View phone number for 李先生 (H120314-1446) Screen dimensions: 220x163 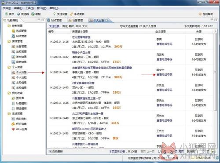(x=165, y=105)
